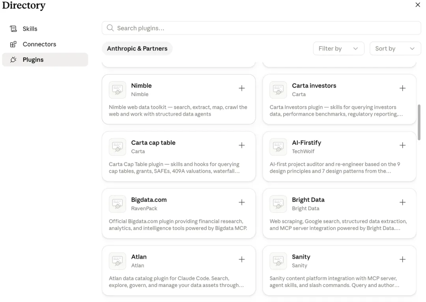Click the Bright Data plugin thumbnail icon

(x=278, y=204)
